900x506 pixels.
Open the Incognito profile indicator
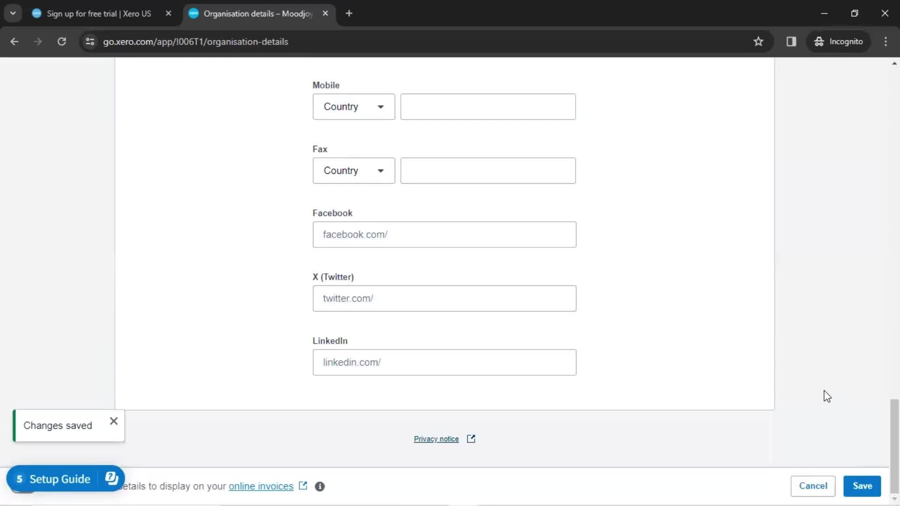coord(839,42)
